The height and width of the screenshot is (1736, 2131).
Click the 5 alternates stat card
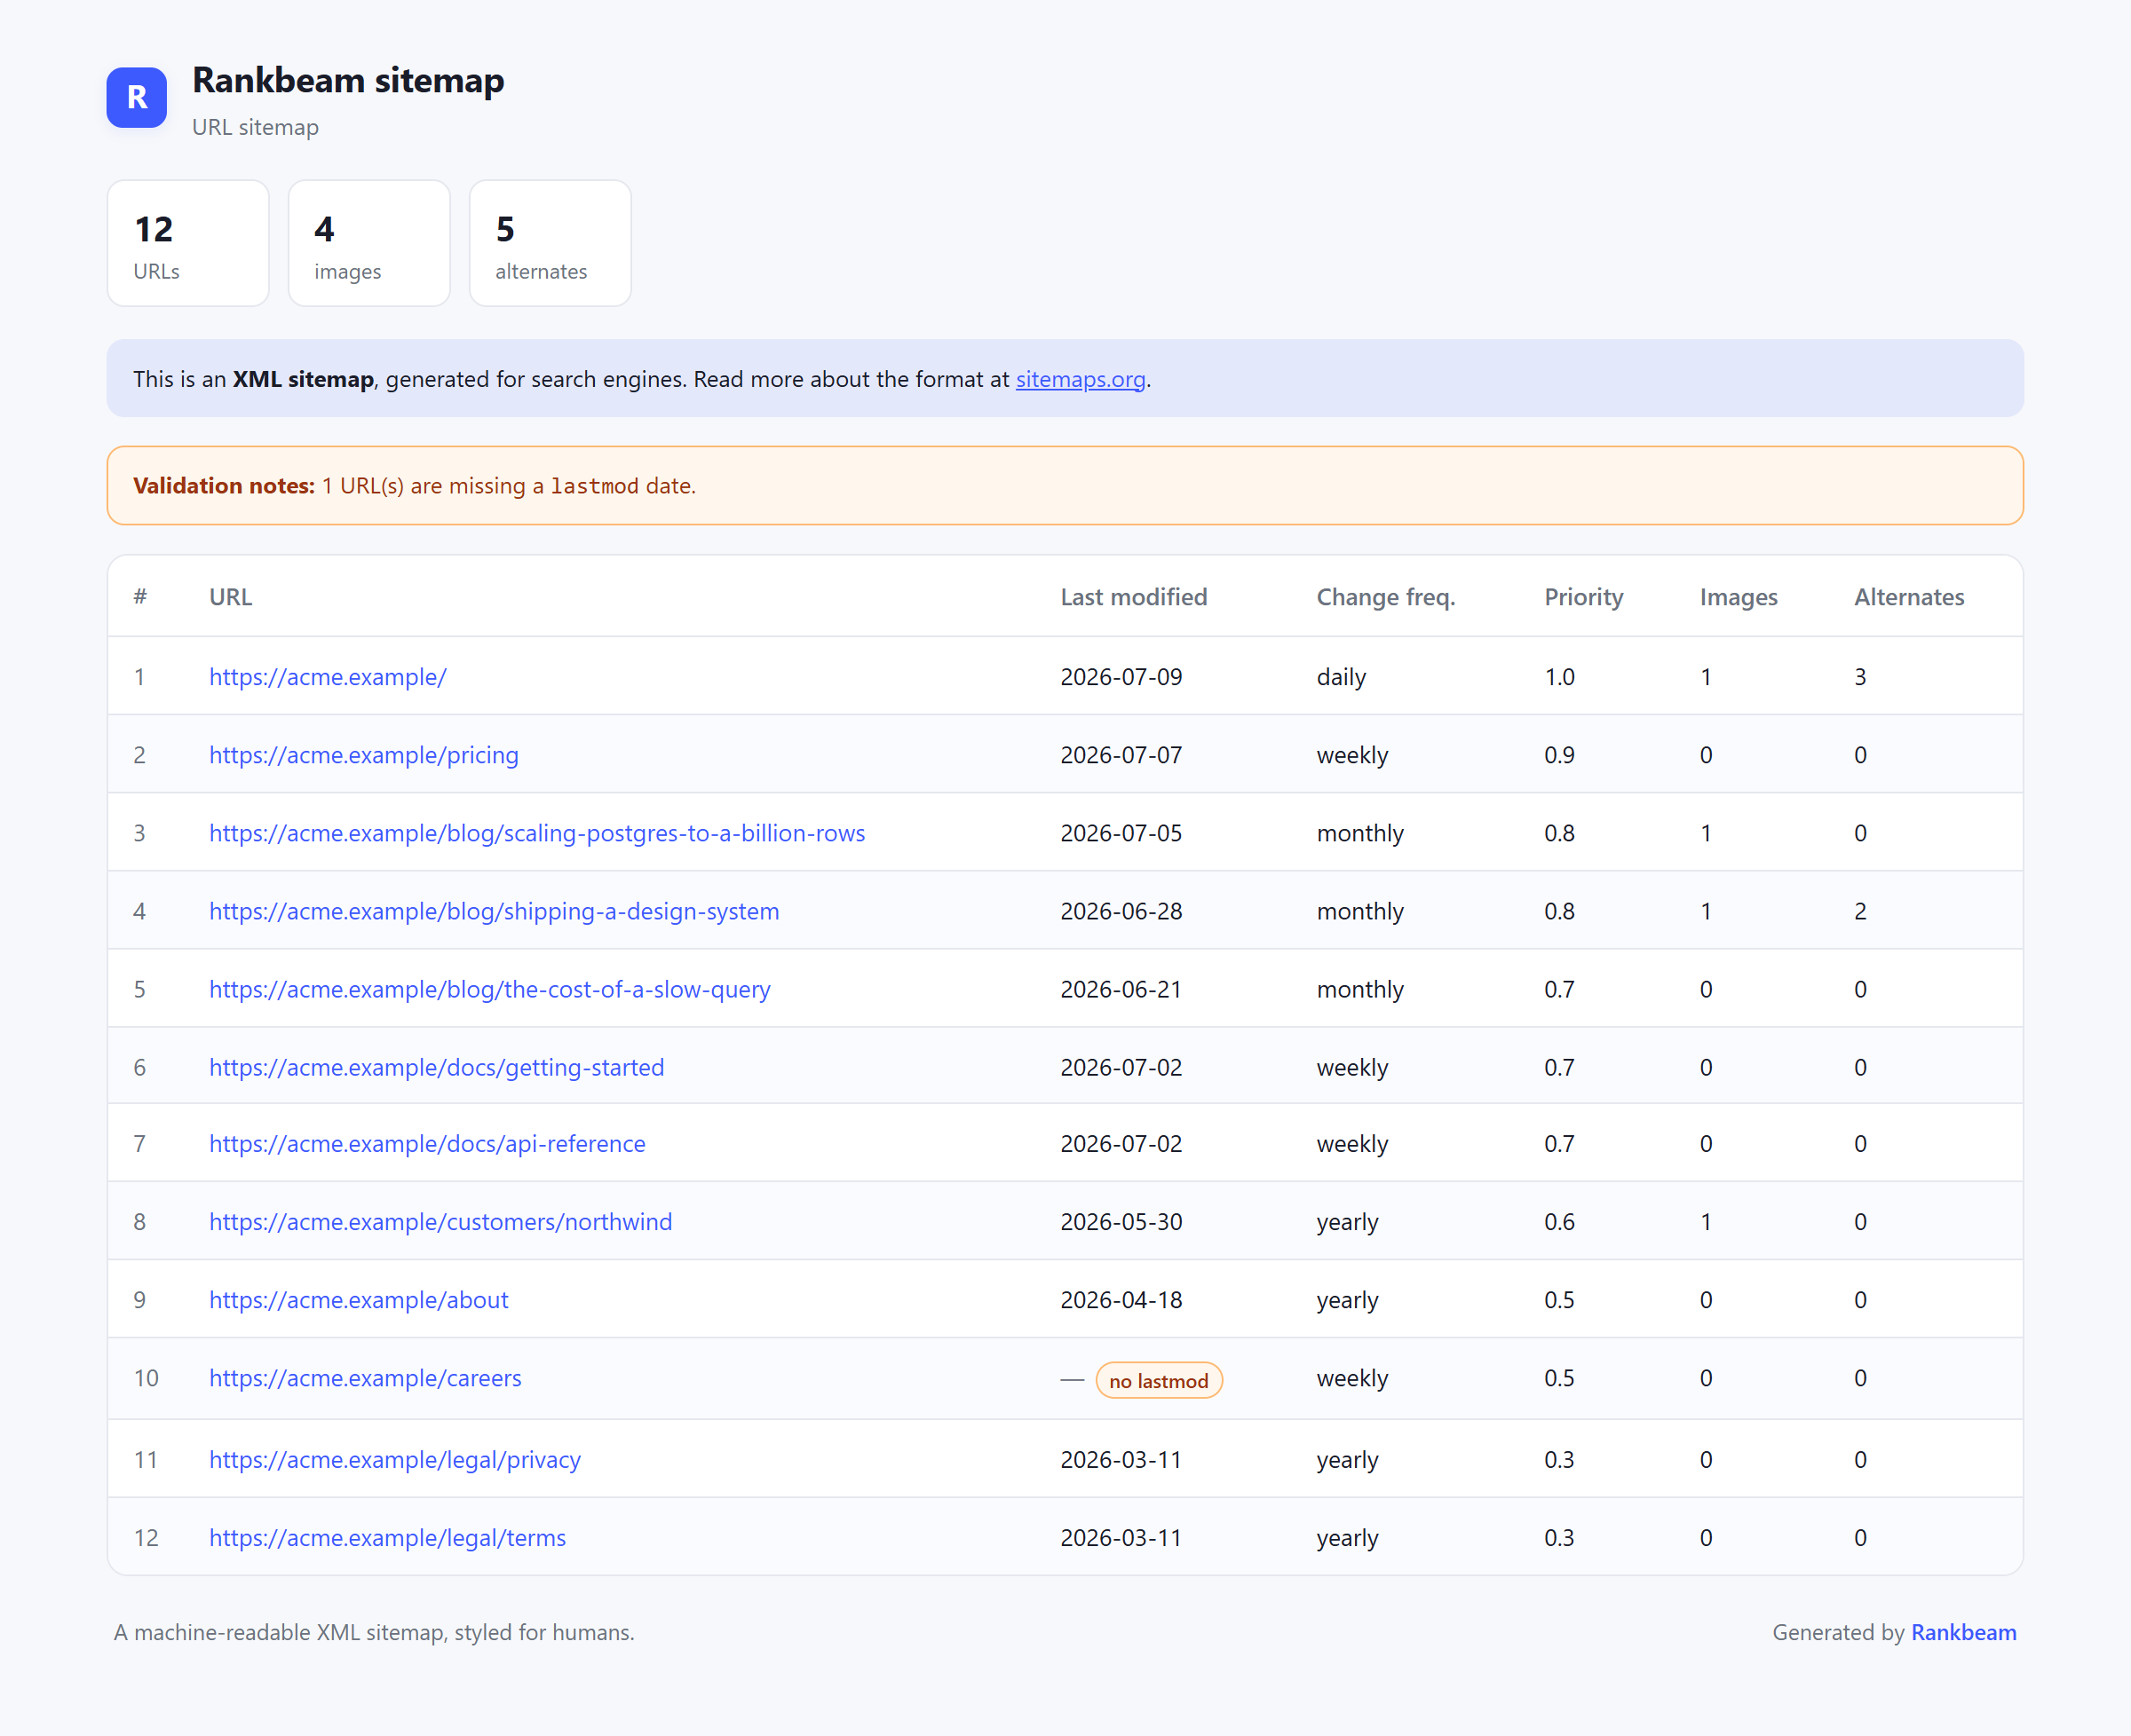551,243
